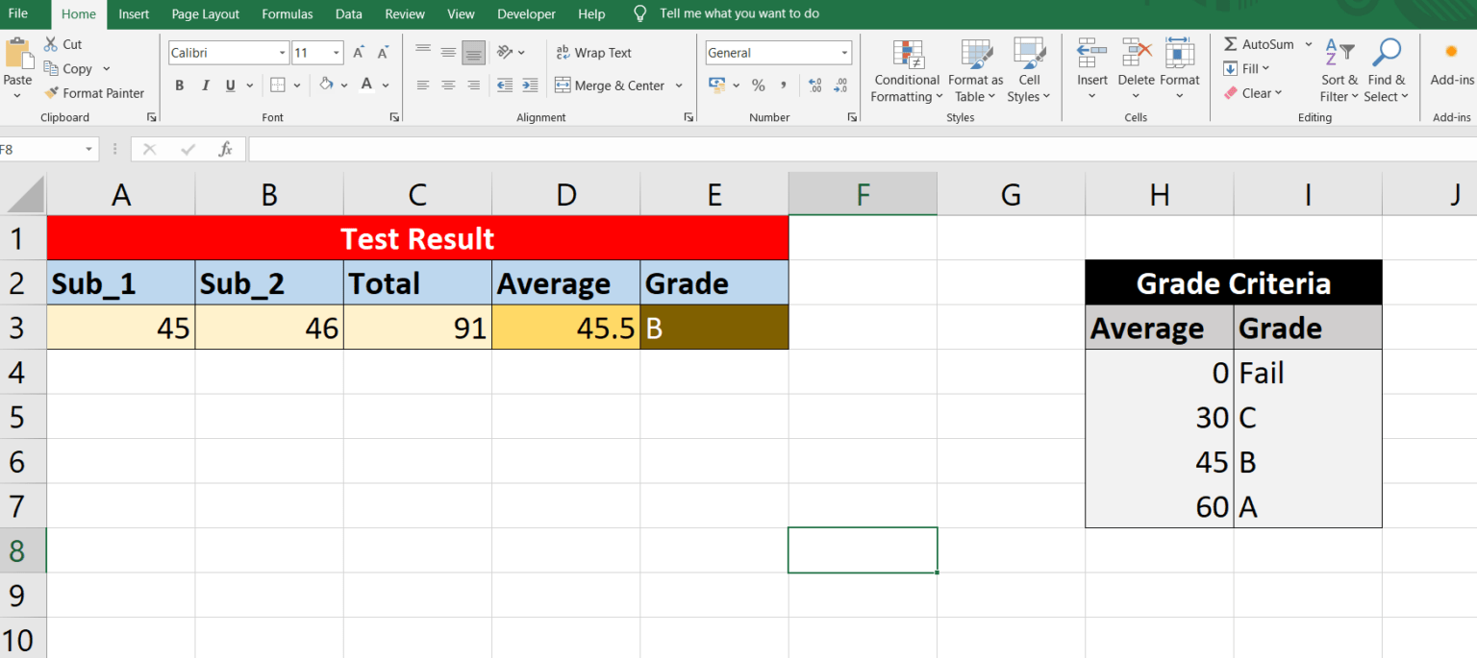Click the Increase Decimal icon

(814, 85)
